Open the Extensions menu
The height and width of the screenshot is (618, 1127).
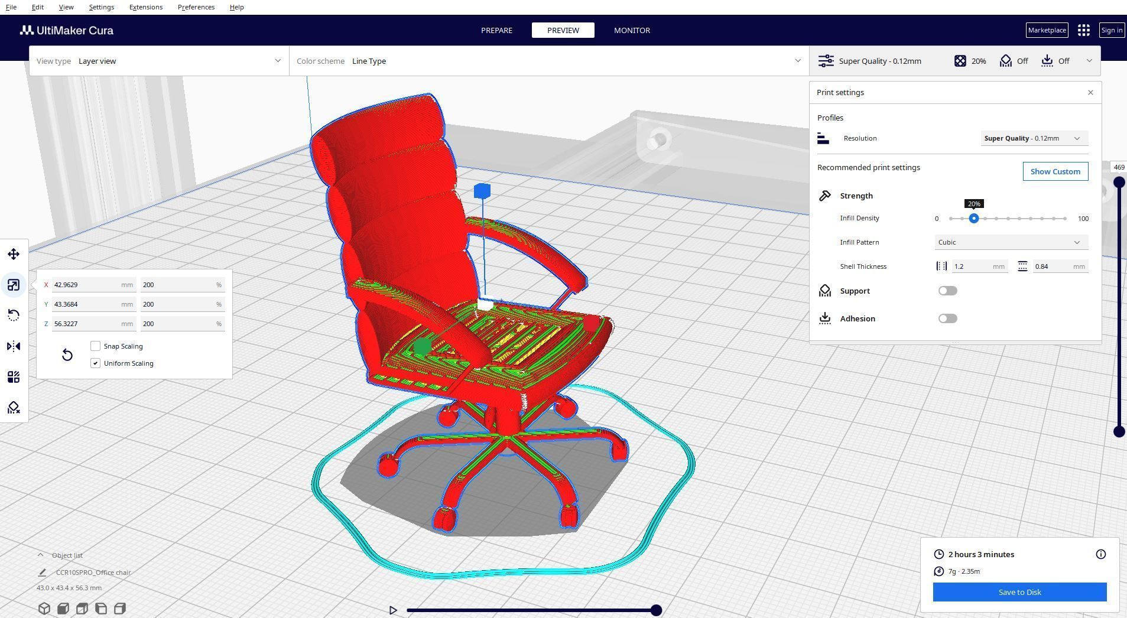coord(146,7)
